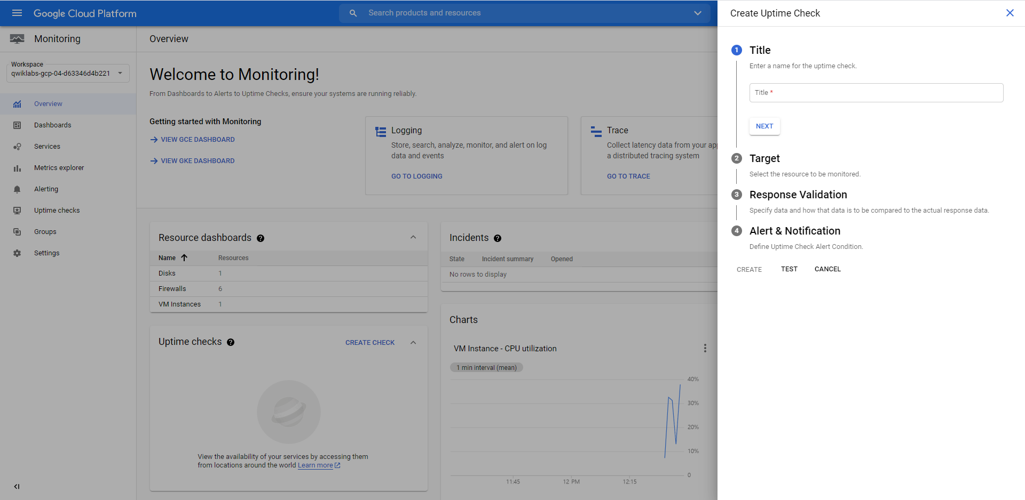This screenshot has height=500, width=1025.
Task: Open the VM Instances row
Action: pyautogui.click(x=289, y=304)
